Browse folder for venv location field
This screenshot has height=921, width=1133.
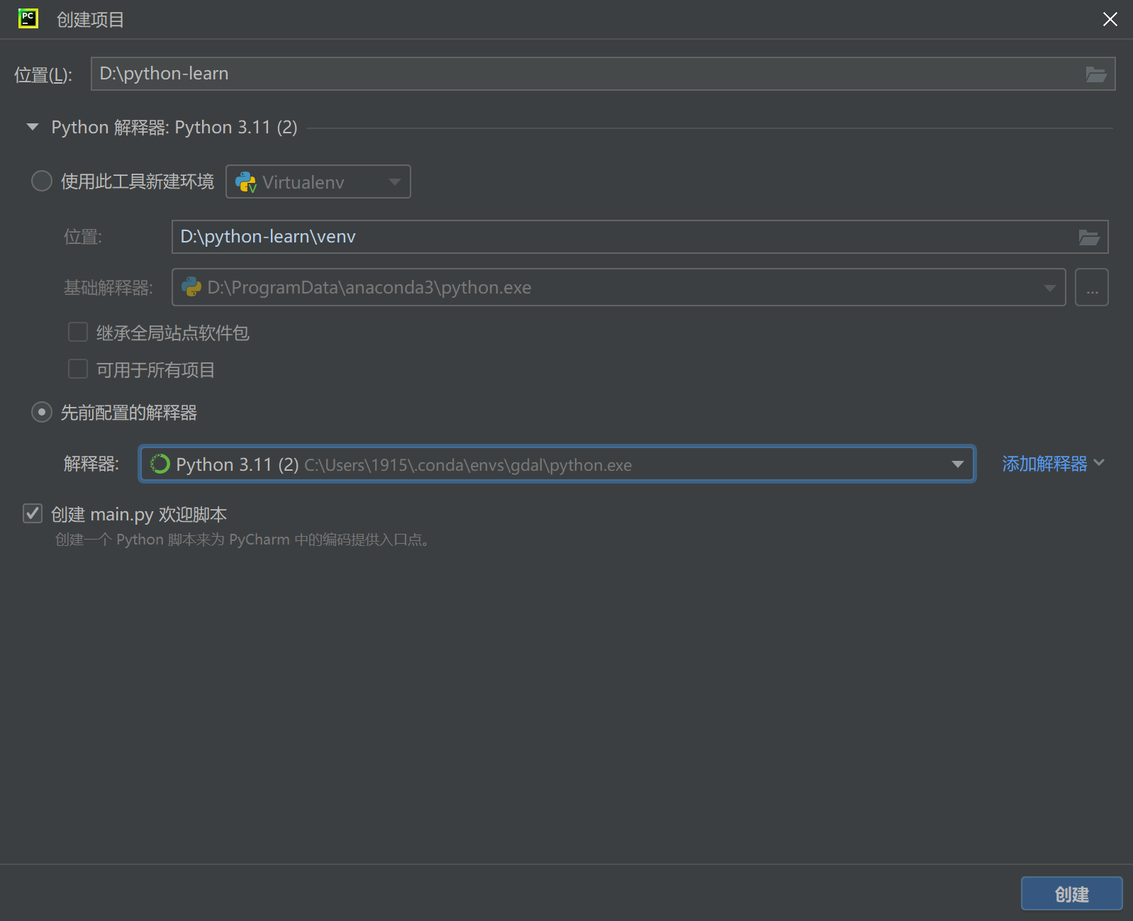click(1089, 237)
